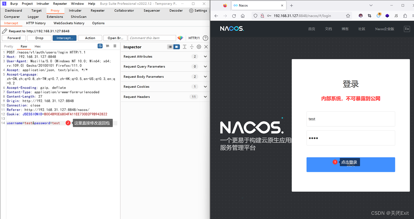Click the Nacos 登录 submit button
The height and width of the screenshot is (219, 414).
pyautogui.click(x=350, y=165)
